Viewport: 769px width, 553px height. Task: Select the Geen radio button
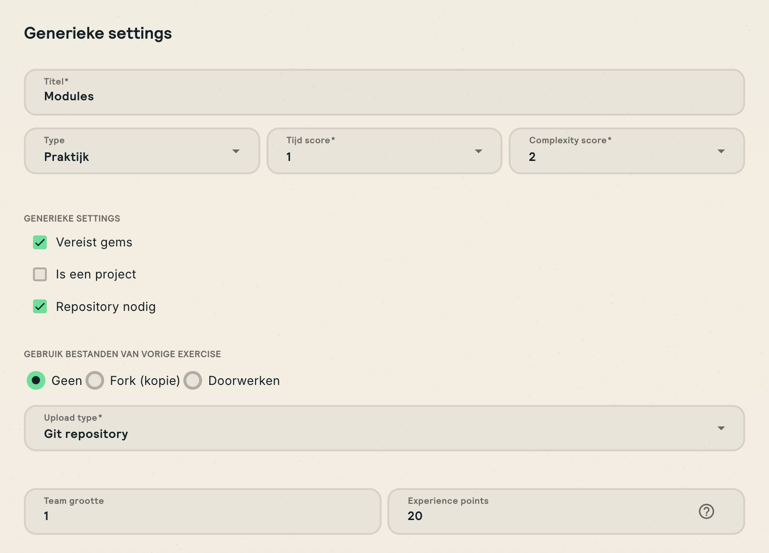(x=36, y=381)
